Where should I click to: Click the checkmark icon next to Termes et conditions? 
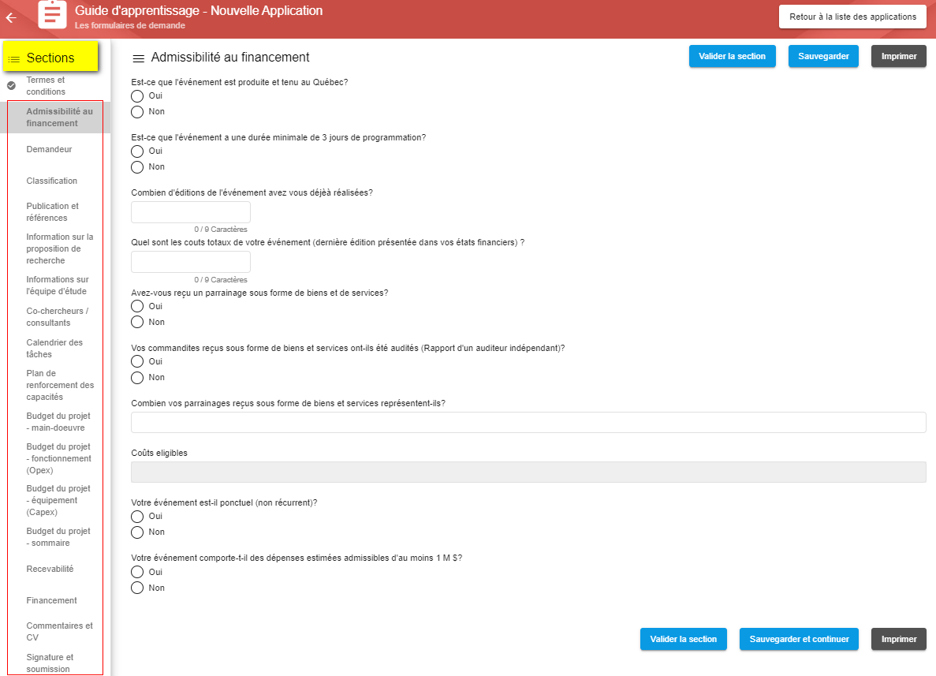coord(11,85)
